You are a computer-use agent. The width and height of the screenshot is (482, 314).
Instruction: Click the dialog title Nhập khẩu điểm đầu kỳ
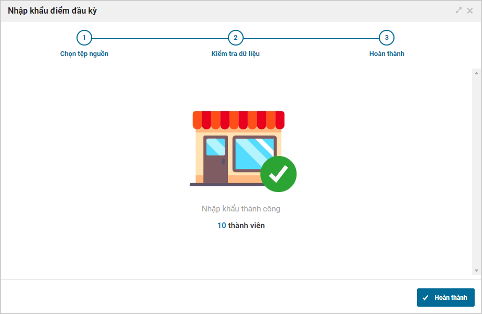click(52, 11)
